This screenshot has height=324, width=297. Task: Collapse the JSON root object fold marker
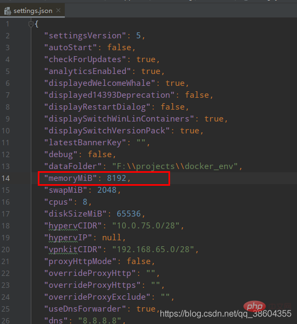(x=31, y=24)
